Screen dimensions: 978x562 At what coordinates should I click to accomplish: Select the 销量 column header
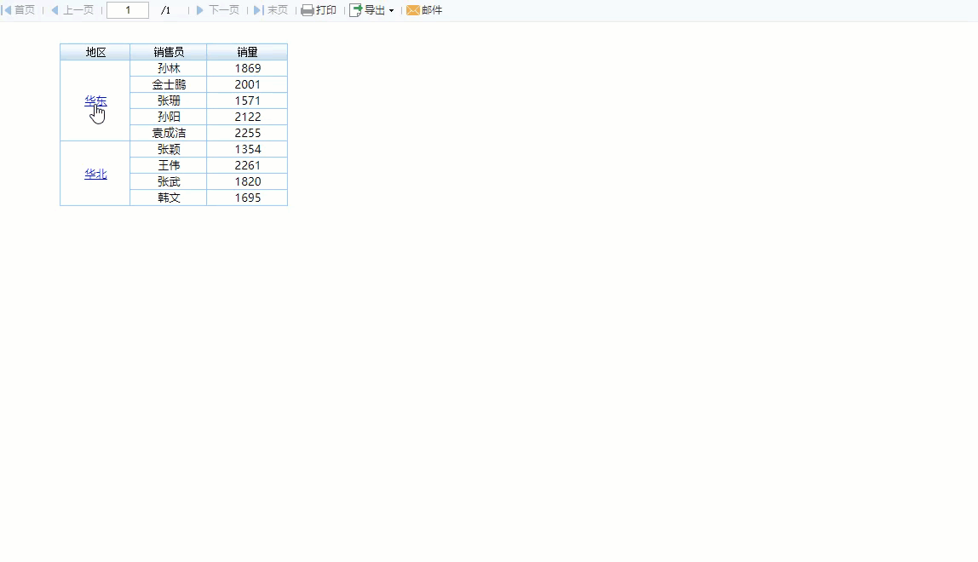pos(247,52)
